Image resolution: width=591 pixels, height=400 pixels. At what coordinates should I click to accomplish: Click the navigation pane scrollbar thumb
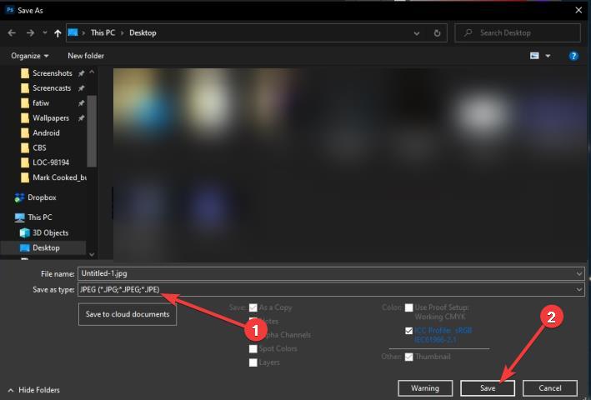coord(92,131)
